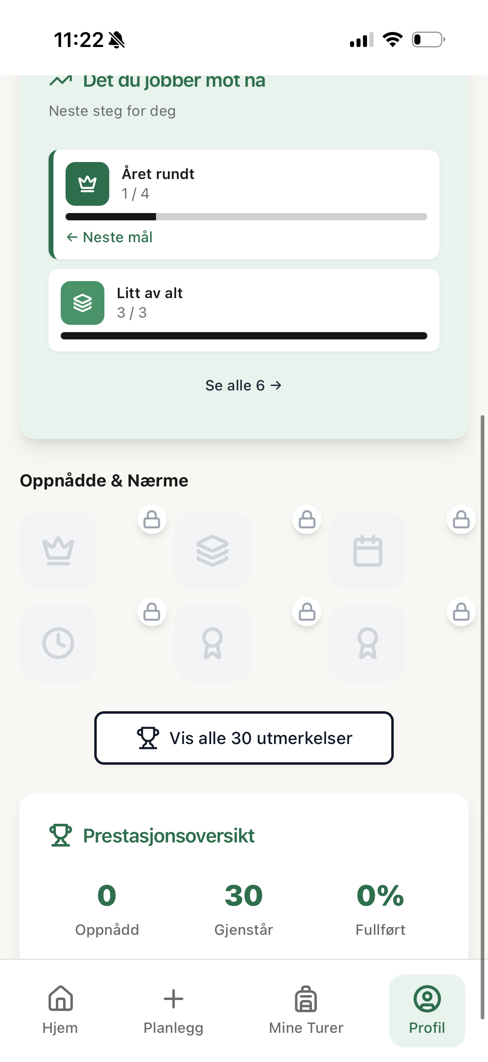Switch to the Mine Turer tab

[x=306, y=1011]
